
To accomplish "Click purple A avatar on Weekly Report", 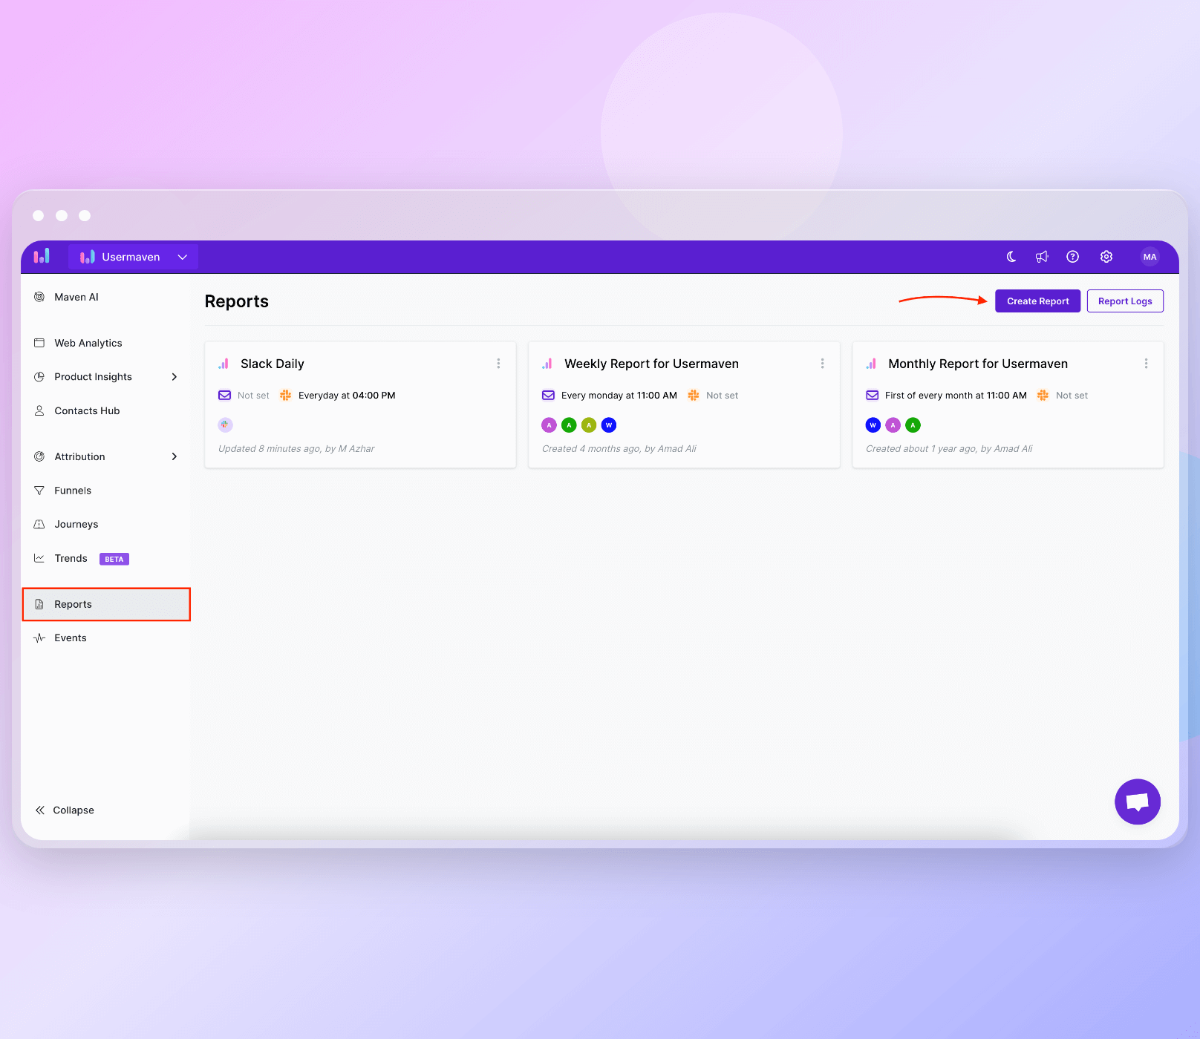I will [x=549, y=425].
